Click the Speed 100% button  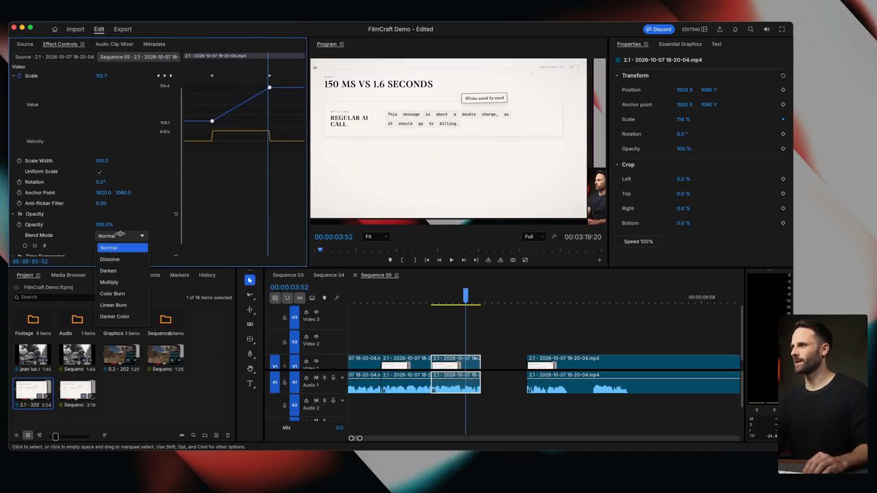638,242
